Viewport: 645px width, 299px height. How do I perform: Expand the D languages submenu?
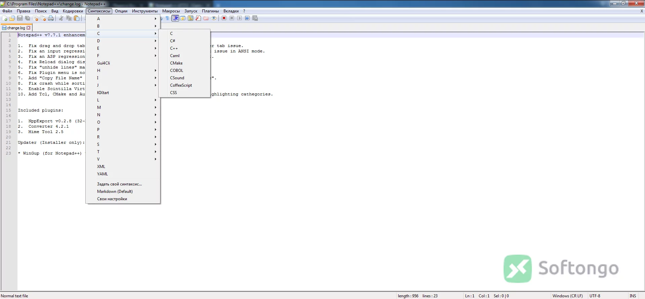tap(123, 41)
